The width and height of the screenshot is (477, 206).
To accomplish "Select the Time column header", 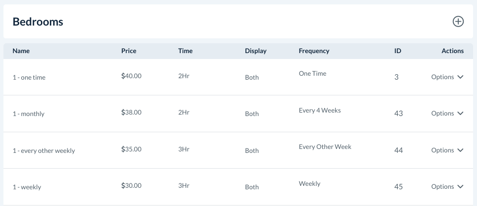I will [185, 51].
